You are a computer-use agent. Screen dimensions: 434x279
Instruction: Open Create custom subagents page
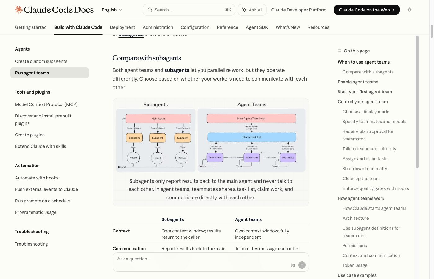41,61
